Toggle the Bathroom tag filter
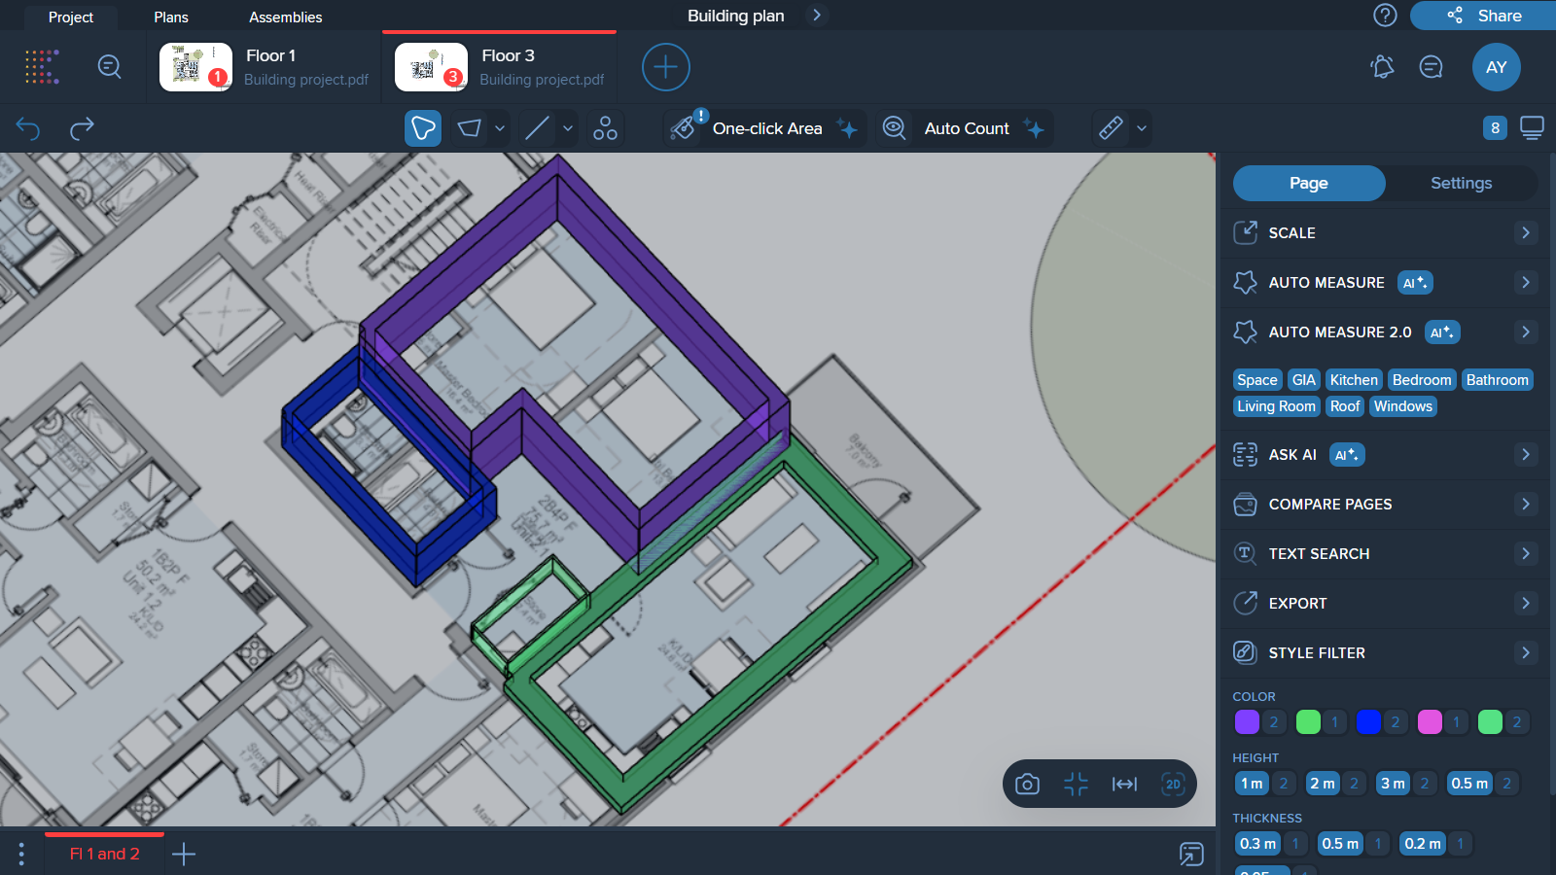 tap(1498, 380)
